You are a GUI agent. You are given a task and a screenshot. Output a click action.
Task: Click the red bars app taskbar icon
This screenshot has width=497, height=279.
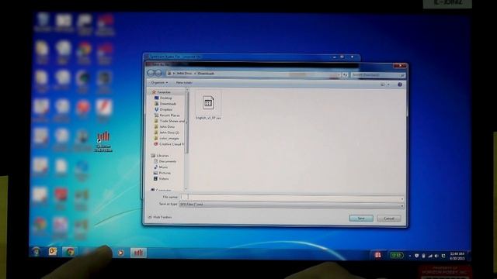pyautogui.click(x=138, y=253)
